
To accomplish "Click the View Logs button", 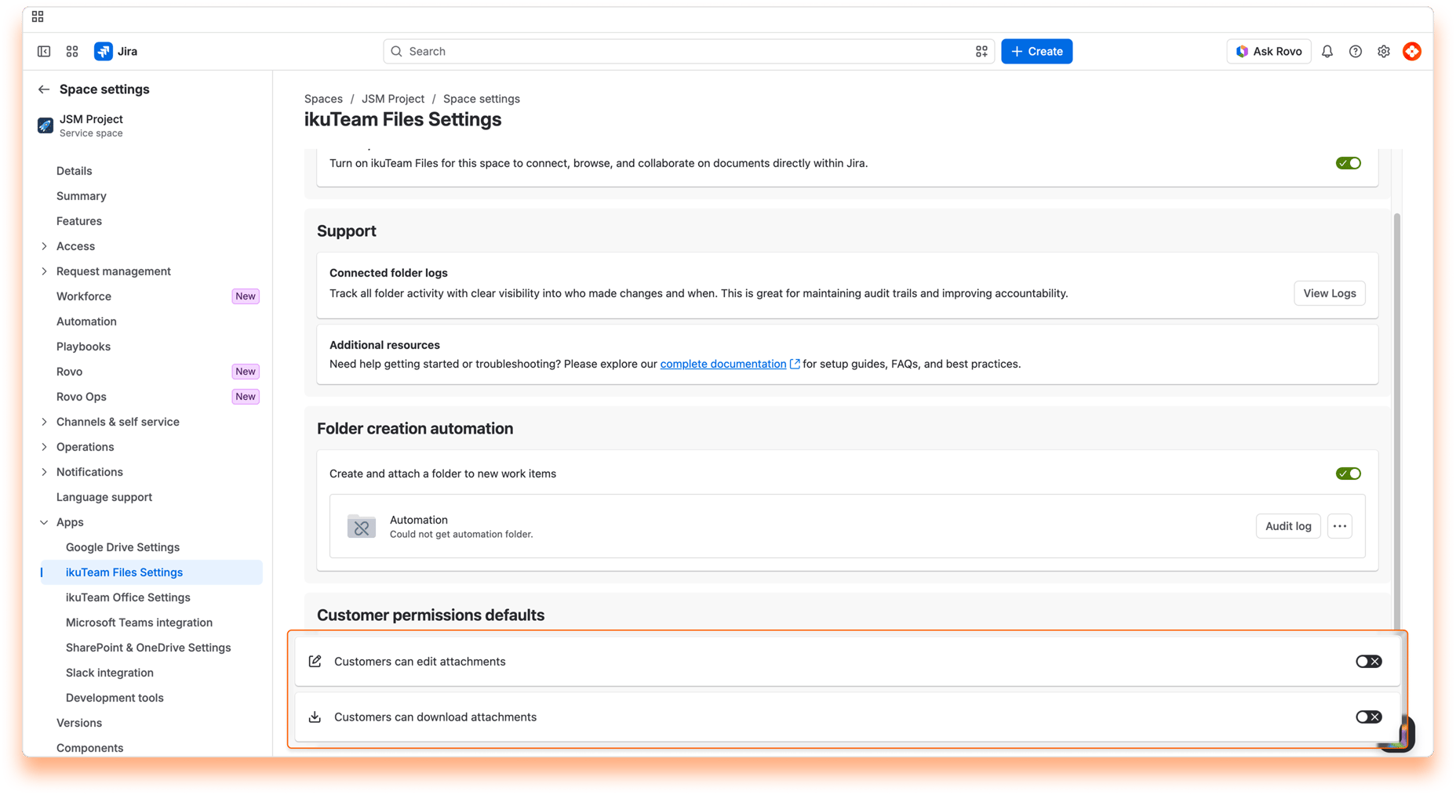I will click(x=1330, y=293).
